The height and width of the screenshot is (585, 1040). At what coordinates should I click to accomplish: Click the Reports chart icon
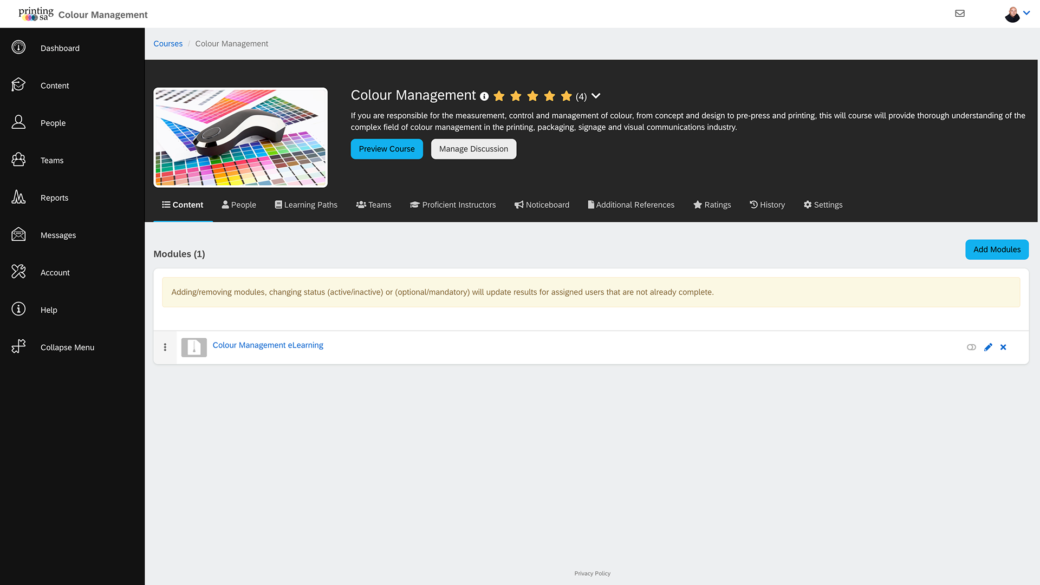point(18,197)
